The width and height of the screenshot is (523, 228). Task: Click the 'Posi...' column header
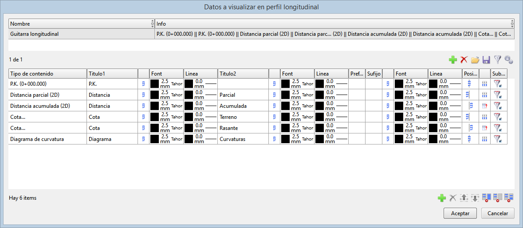point(470,73)
